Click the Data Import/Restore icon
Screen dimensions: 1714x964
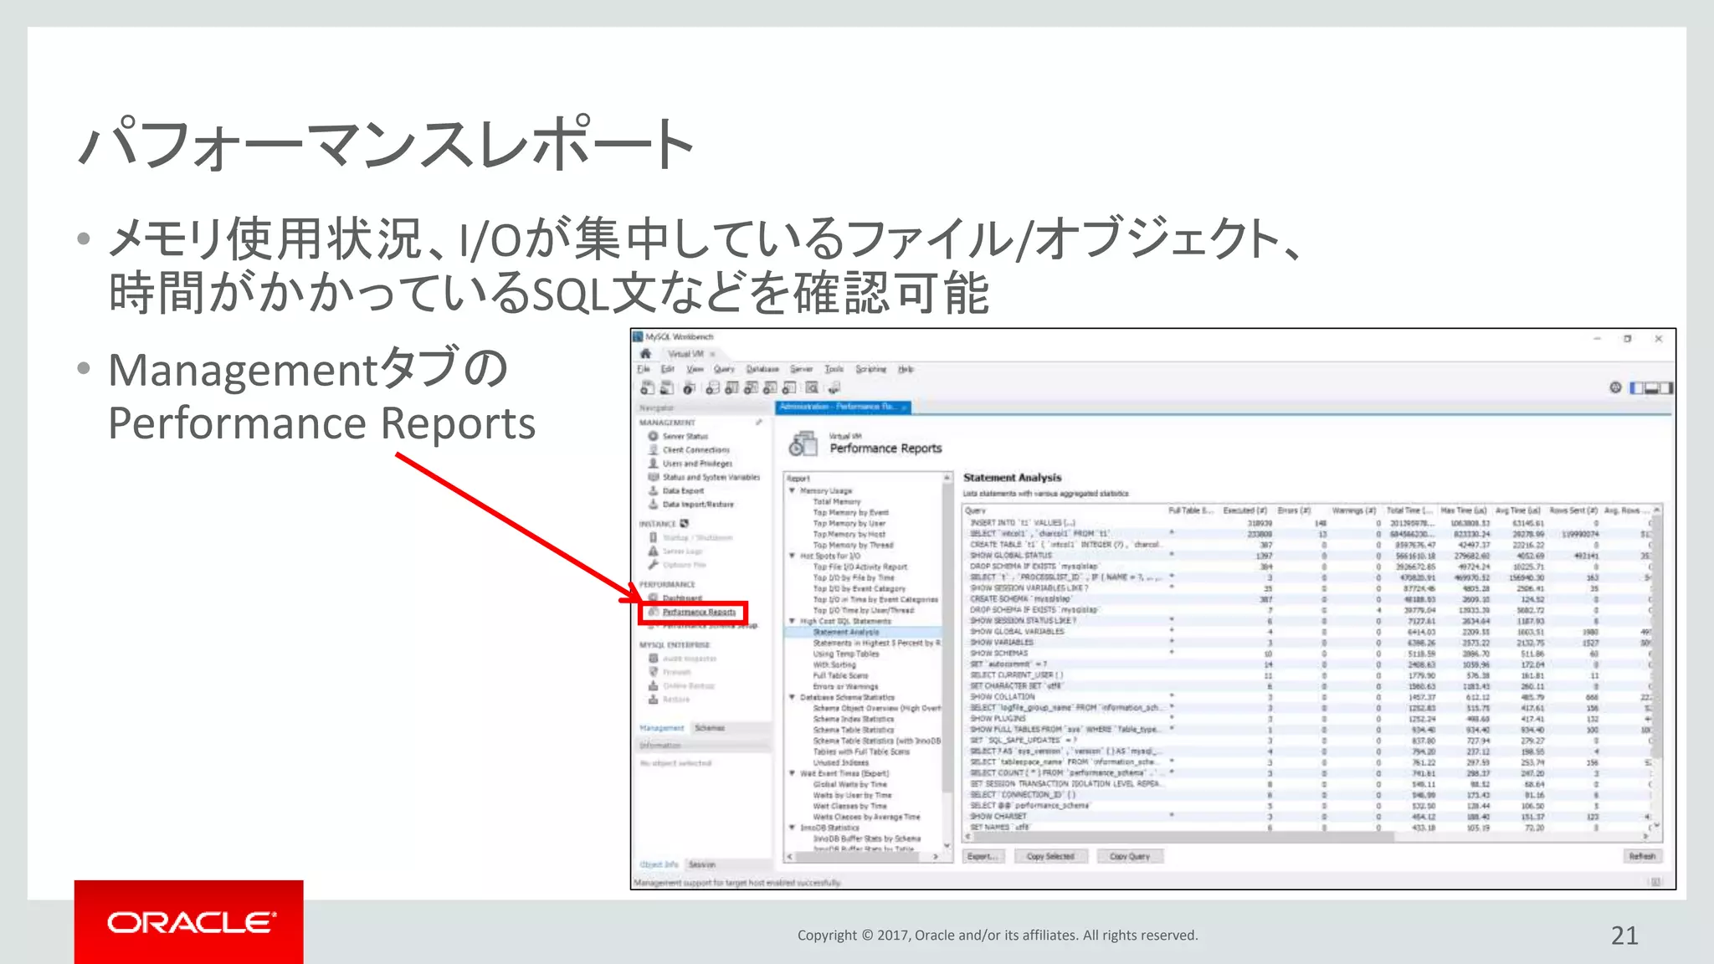(x=653, y=504)
